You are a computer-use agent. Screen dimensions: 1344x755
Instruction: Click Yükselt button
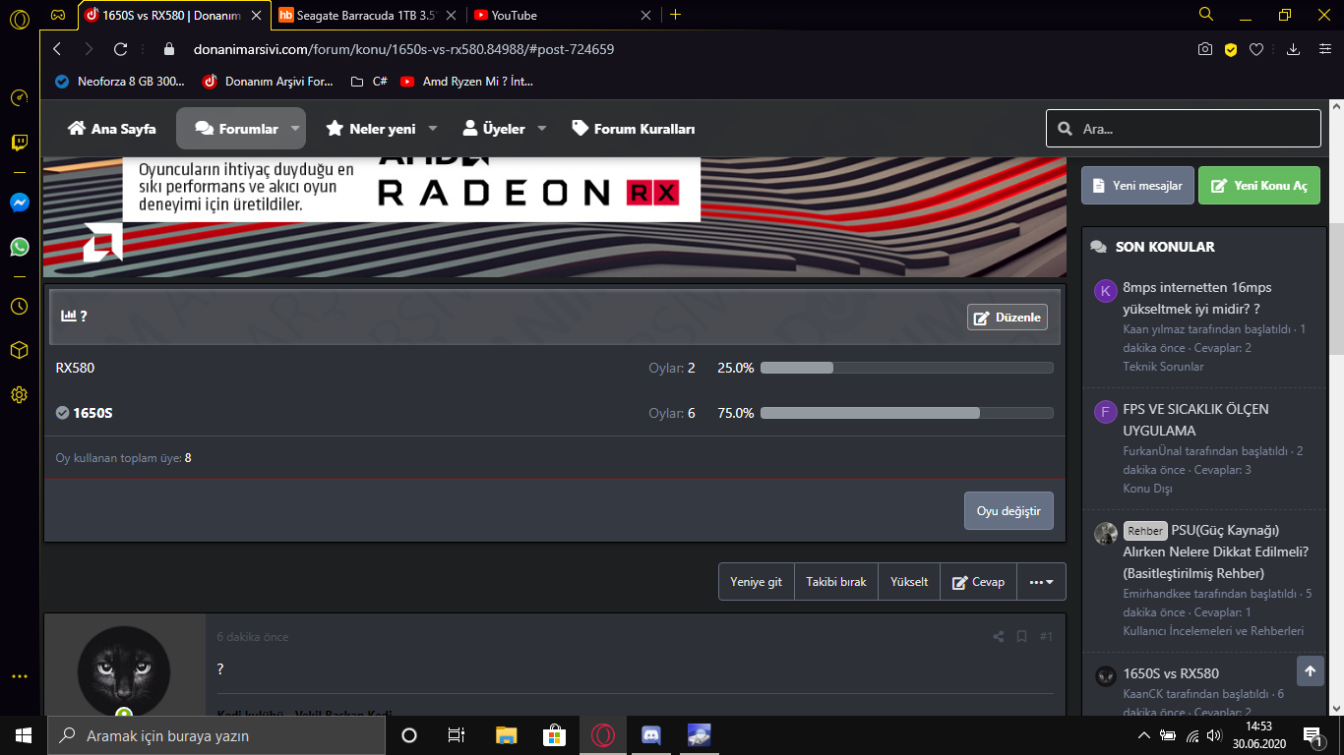pos(909,582)
